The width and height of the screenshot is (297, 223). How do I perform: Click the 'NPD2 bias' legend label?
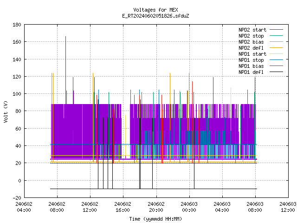coord(251,42)
